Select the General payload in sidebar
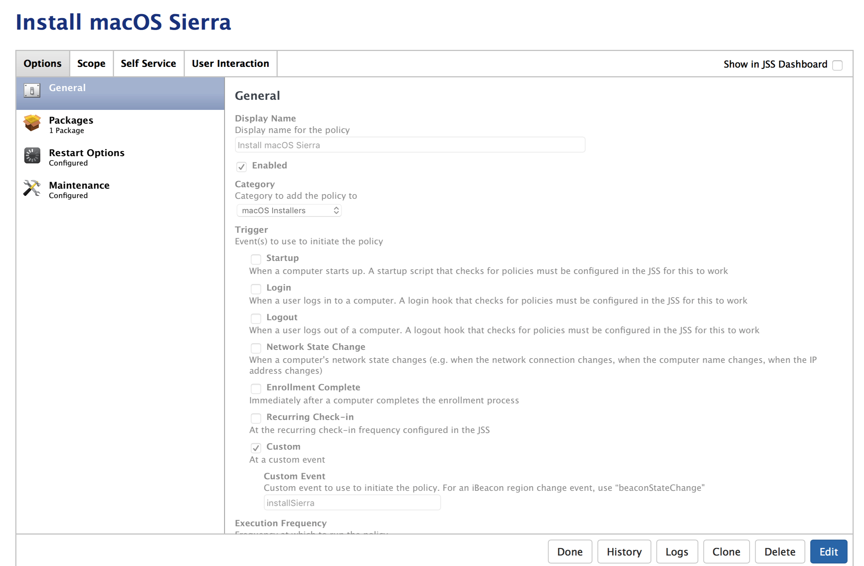The height and width of the screenshot is (566, 864). (x=120, y=93)
